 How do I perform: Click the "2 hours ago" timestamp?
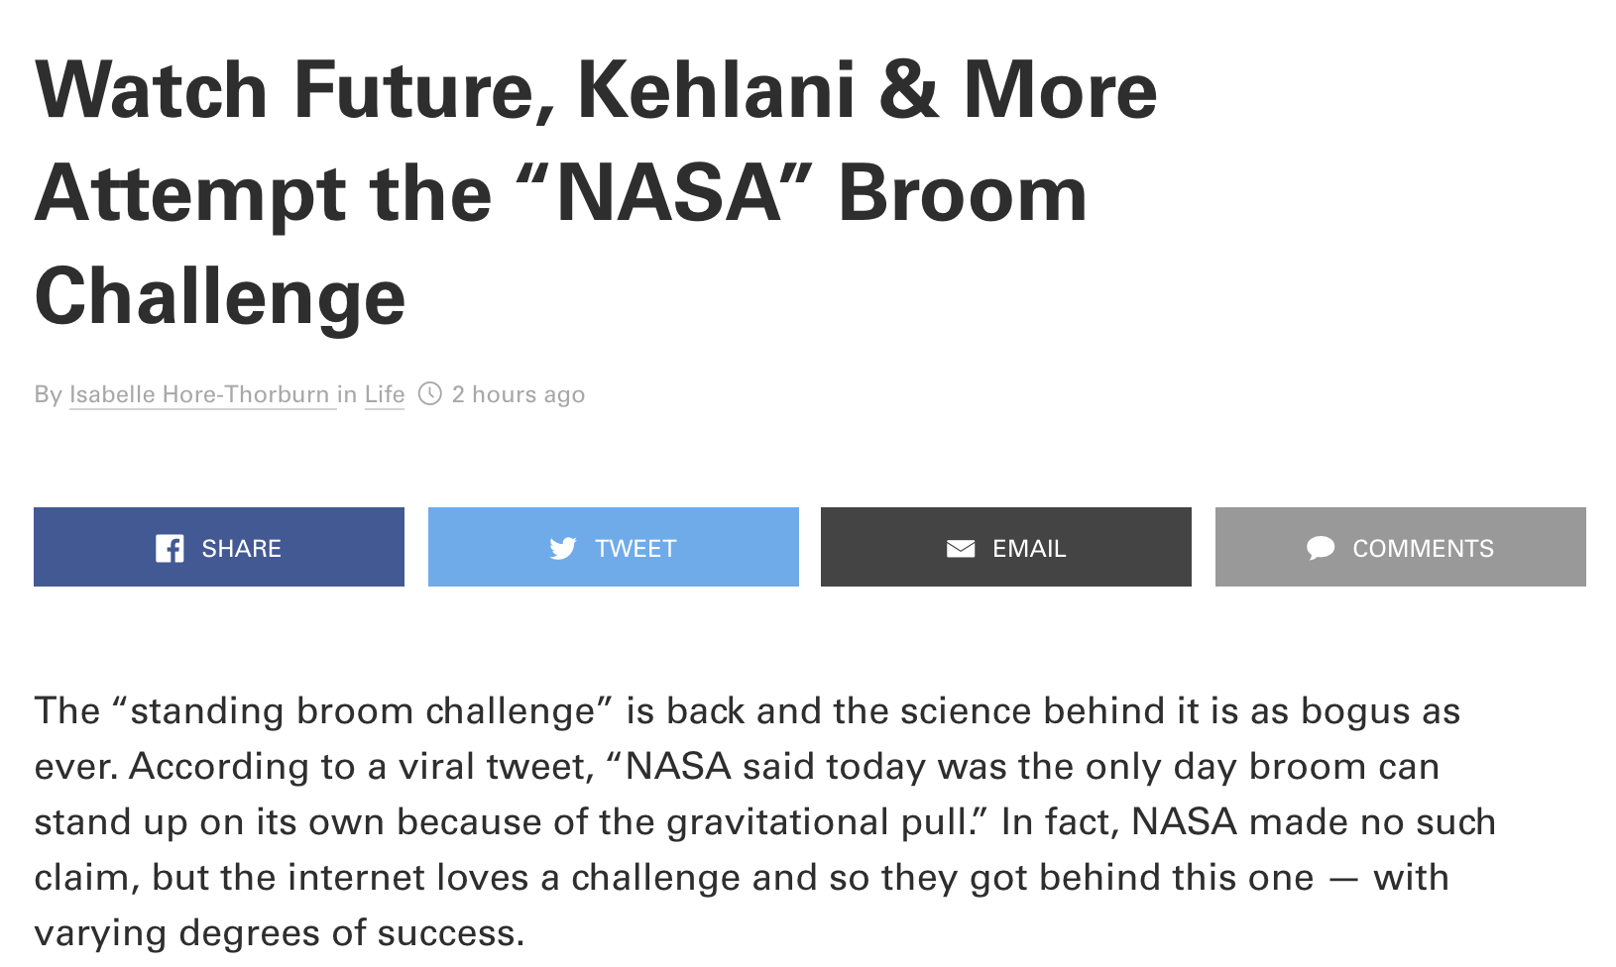519,394
